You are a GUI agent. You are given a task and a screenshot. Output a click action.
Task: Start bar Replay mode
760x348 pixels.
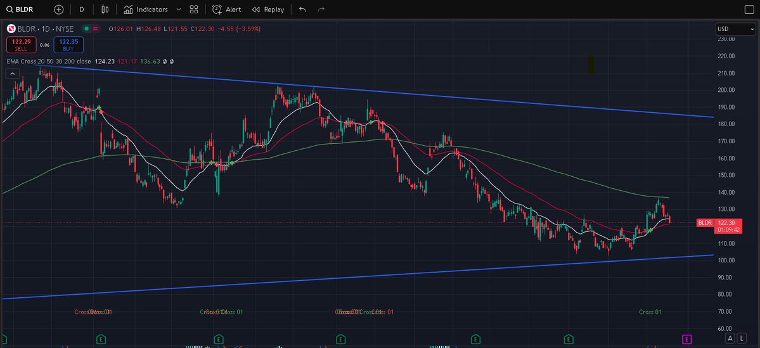pos(268,10)
